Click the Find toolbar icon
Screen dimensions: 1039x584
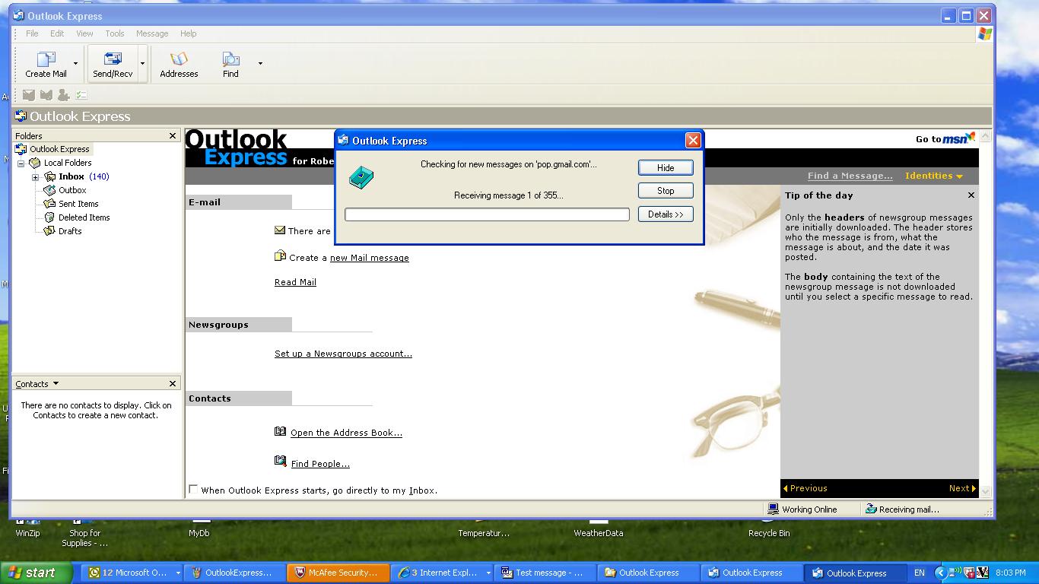(x=230, y=59)
